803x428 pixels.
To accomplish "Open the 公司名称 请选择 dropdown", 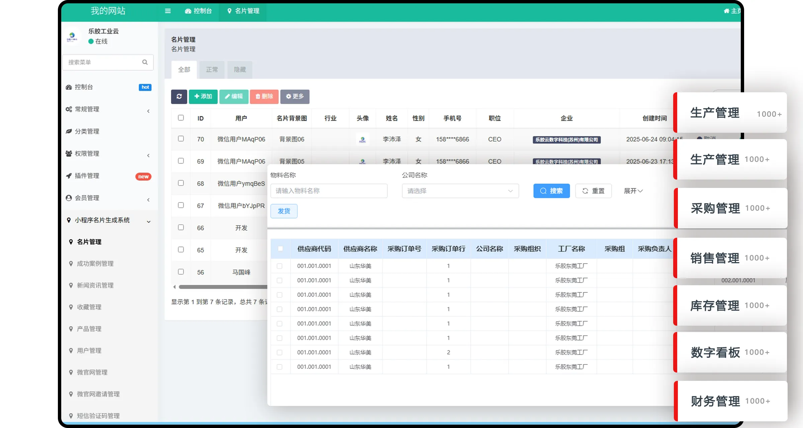I will pyautogui.click(x=460, y=191).
